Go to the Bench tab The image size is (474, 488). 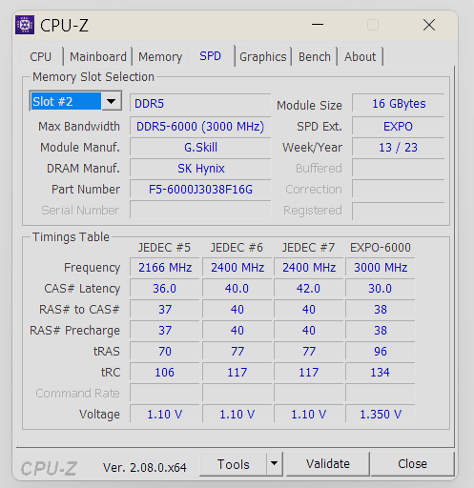(x=315, y=57)
